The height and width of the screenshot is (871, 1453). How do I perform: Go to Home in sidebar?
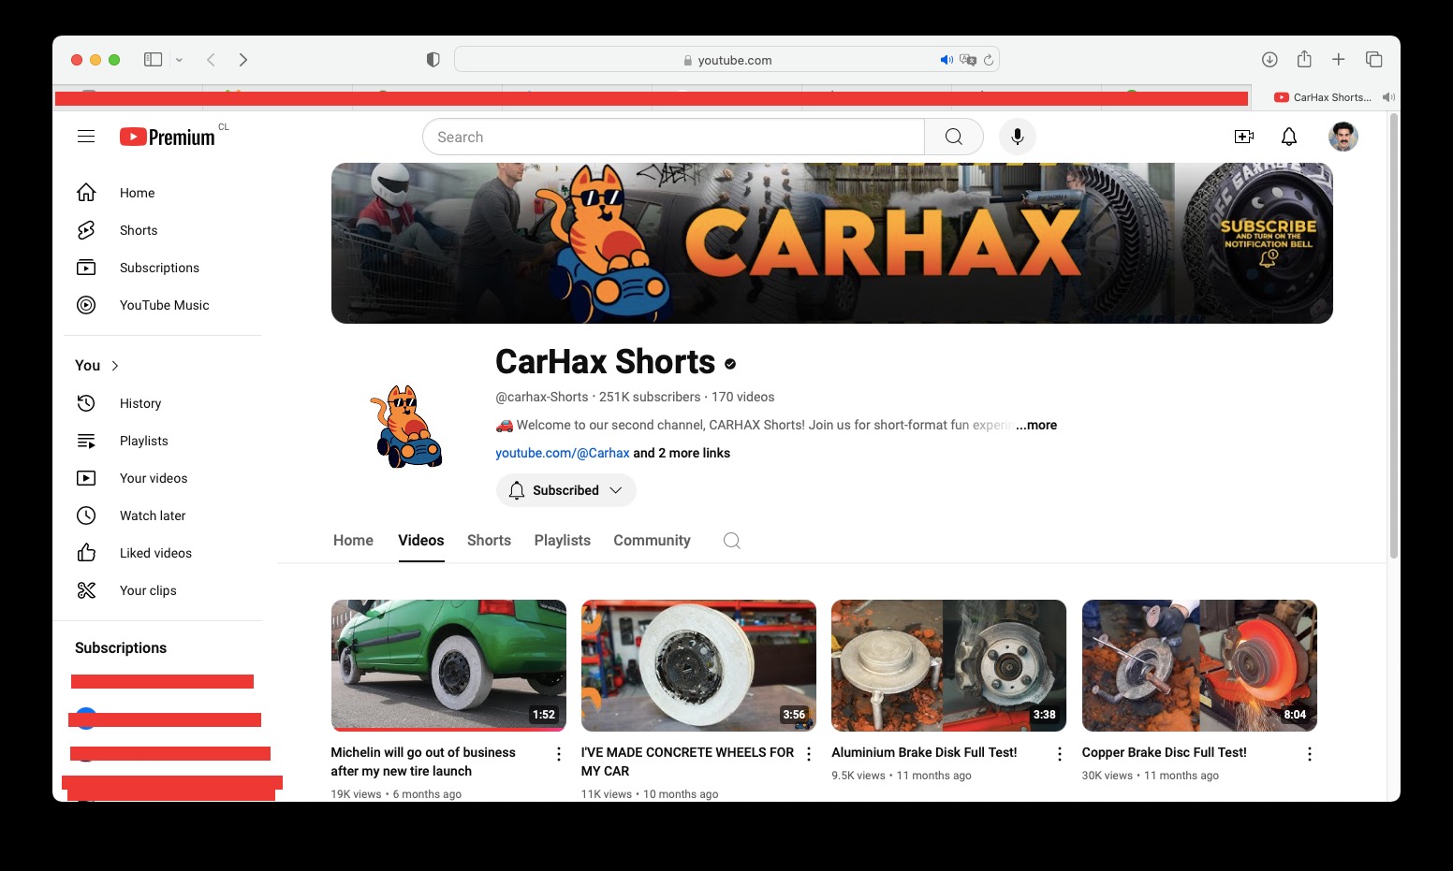point(163,193)
